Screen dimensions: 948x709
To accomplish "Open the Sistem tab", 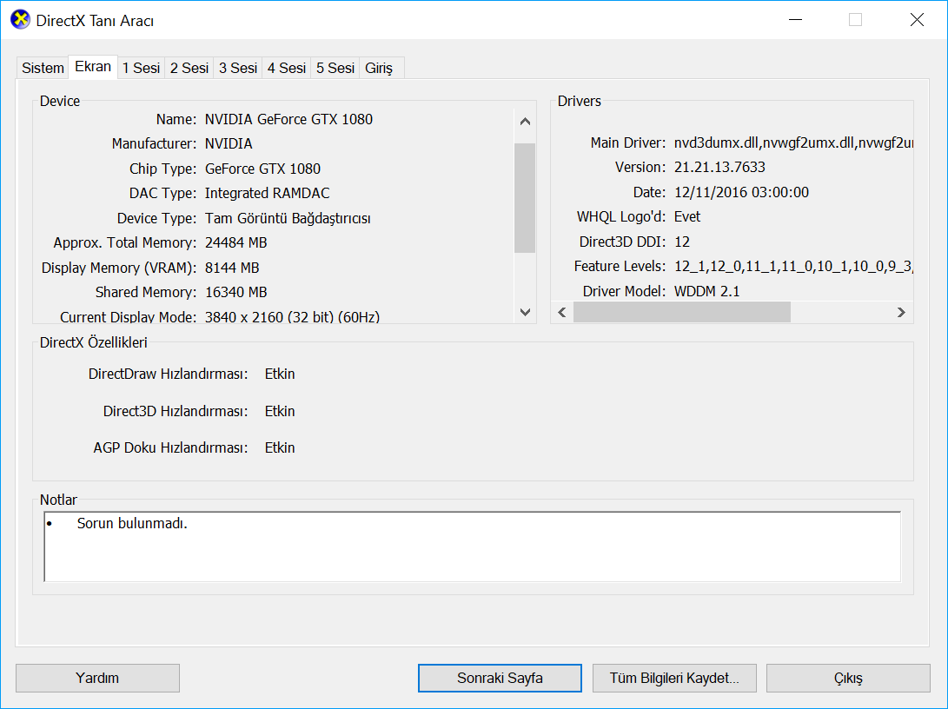I will tap(43, 69).
